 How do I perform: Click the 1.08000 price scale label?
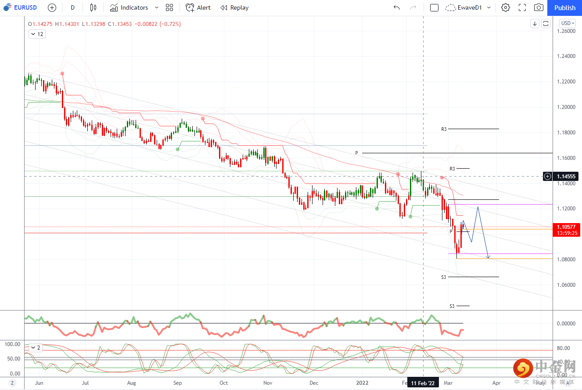566,259
